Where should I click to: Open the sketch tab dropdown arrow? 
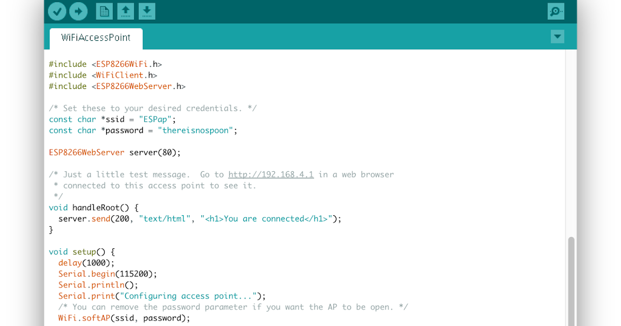pos(557,37)
